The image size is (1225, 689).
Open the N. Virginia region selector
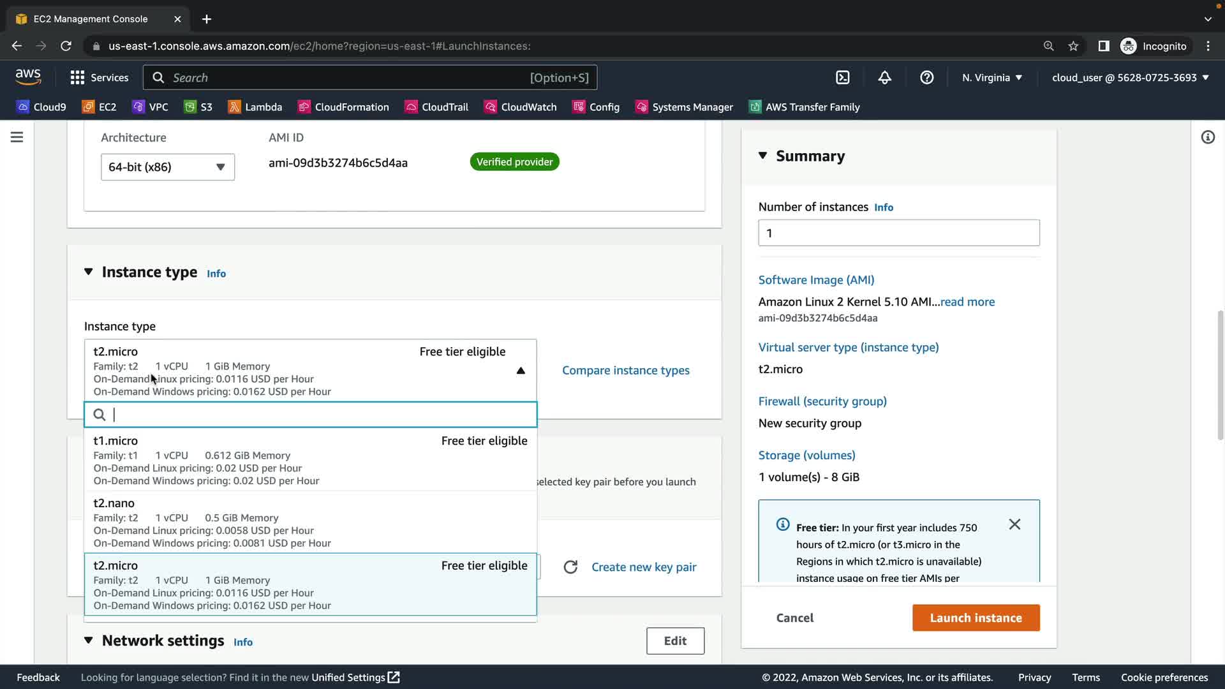[x=992, y=77]
